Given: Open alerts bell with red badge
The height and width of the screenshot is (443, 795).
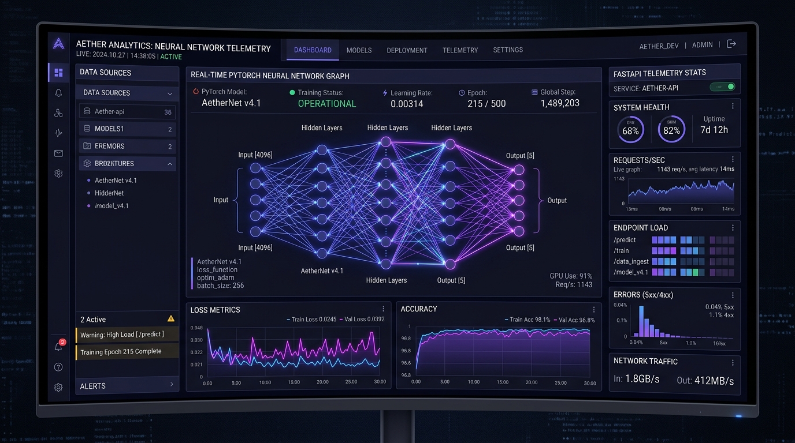Looking at the screenshot, I should [59, 346].
